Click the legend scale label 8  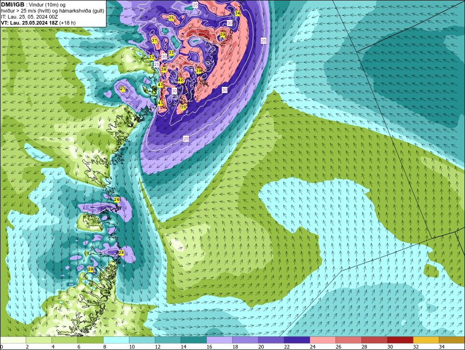point(105,347)
